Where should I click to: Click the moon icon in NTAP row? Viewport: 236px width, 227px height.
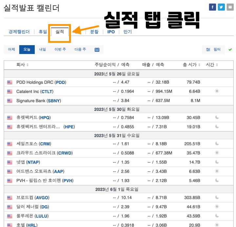point(217,162)
